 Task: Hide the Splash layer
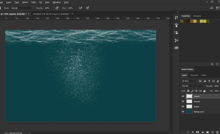tap(183, 96)
